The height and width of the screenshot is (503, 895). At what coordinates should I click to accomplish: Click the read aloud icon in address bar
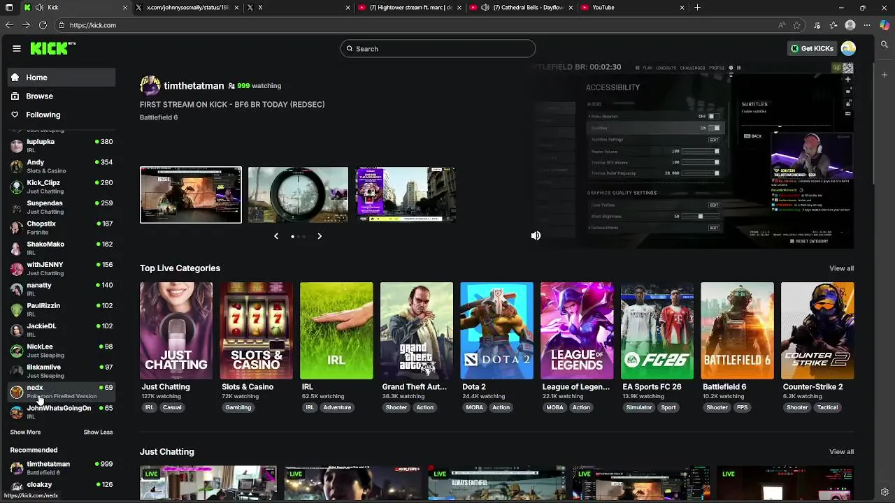[782, 25]
